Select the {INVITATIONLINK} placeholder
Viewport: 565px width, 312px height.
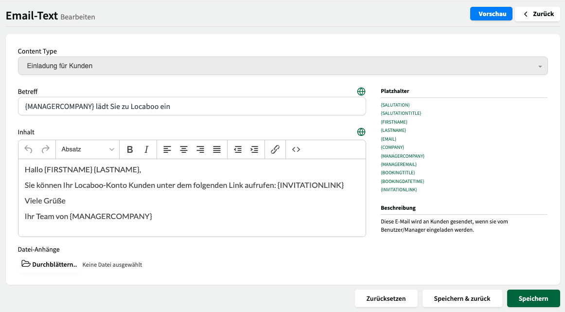pos(399,190)
